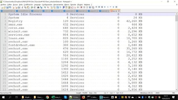Save the current file via the toolbar
178x100 pixels.
(x=7, y=7)
